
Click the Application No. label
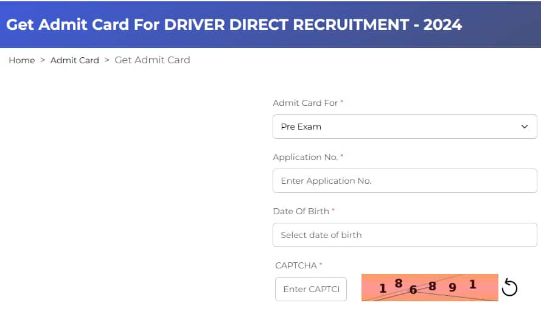(x=305, y=157)
